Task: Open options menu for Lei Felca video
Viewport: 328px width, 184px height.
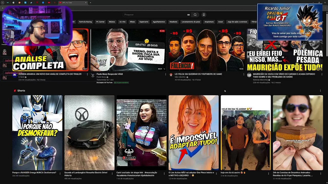Action: (244, 74)
